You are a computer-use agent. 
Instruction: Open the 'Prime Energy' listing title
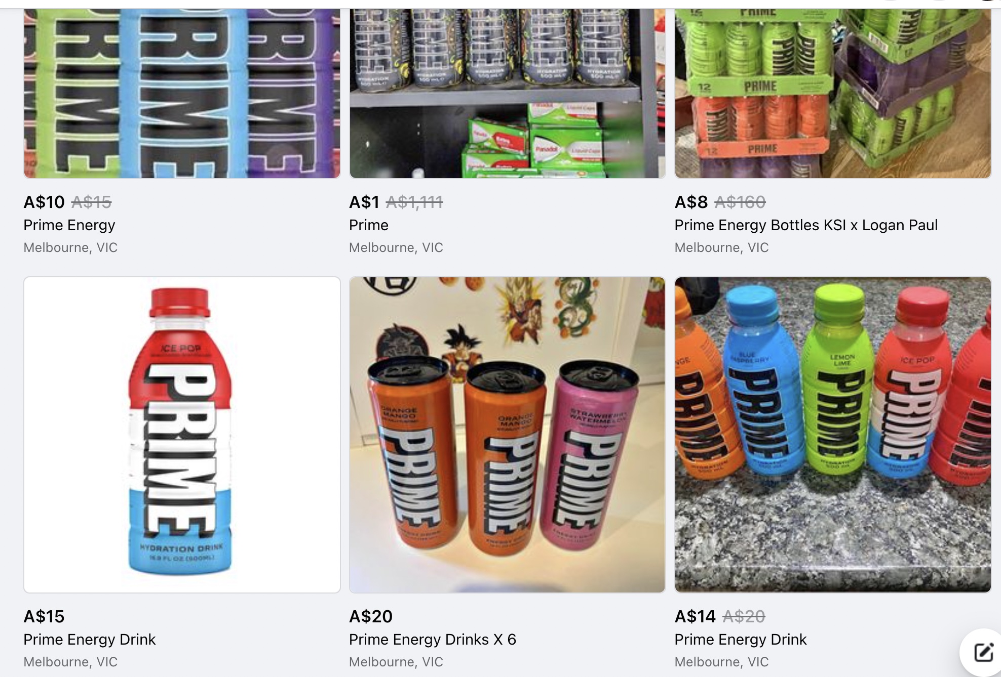(x=69, y=225)
